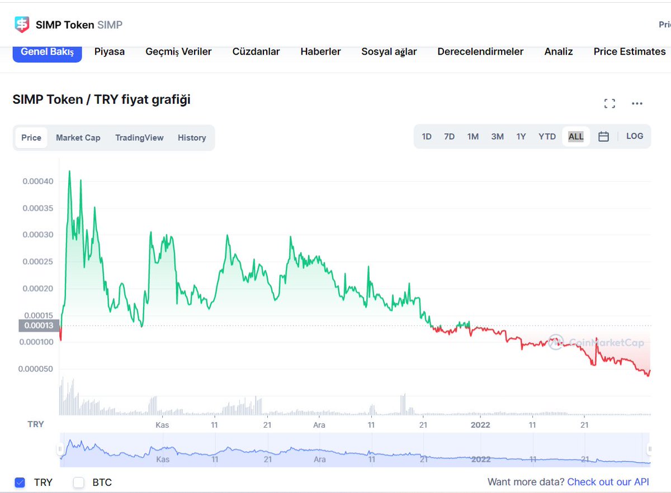Open Price Estimates tab

click(630, 51)
